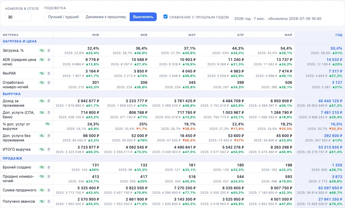Open help icon for Броней создано
The height and width of the screenshot is (208, 345).
(48, 167)
